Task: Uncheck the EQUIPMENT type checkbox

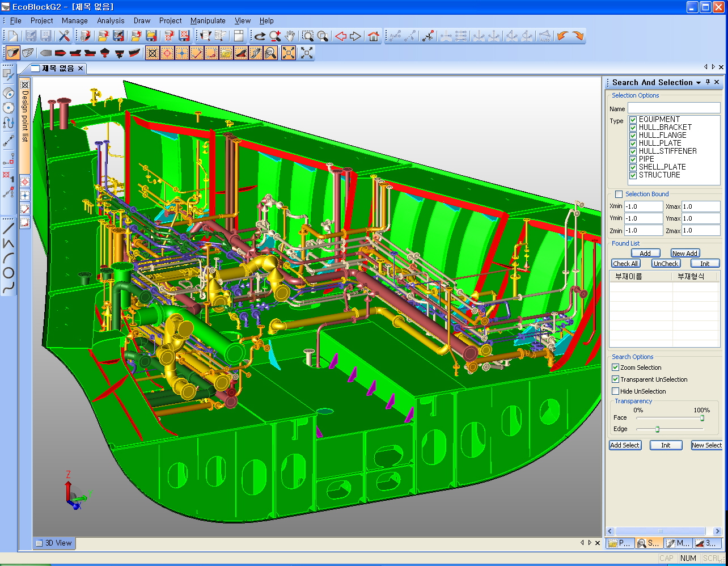Action: tap(633, 120)
